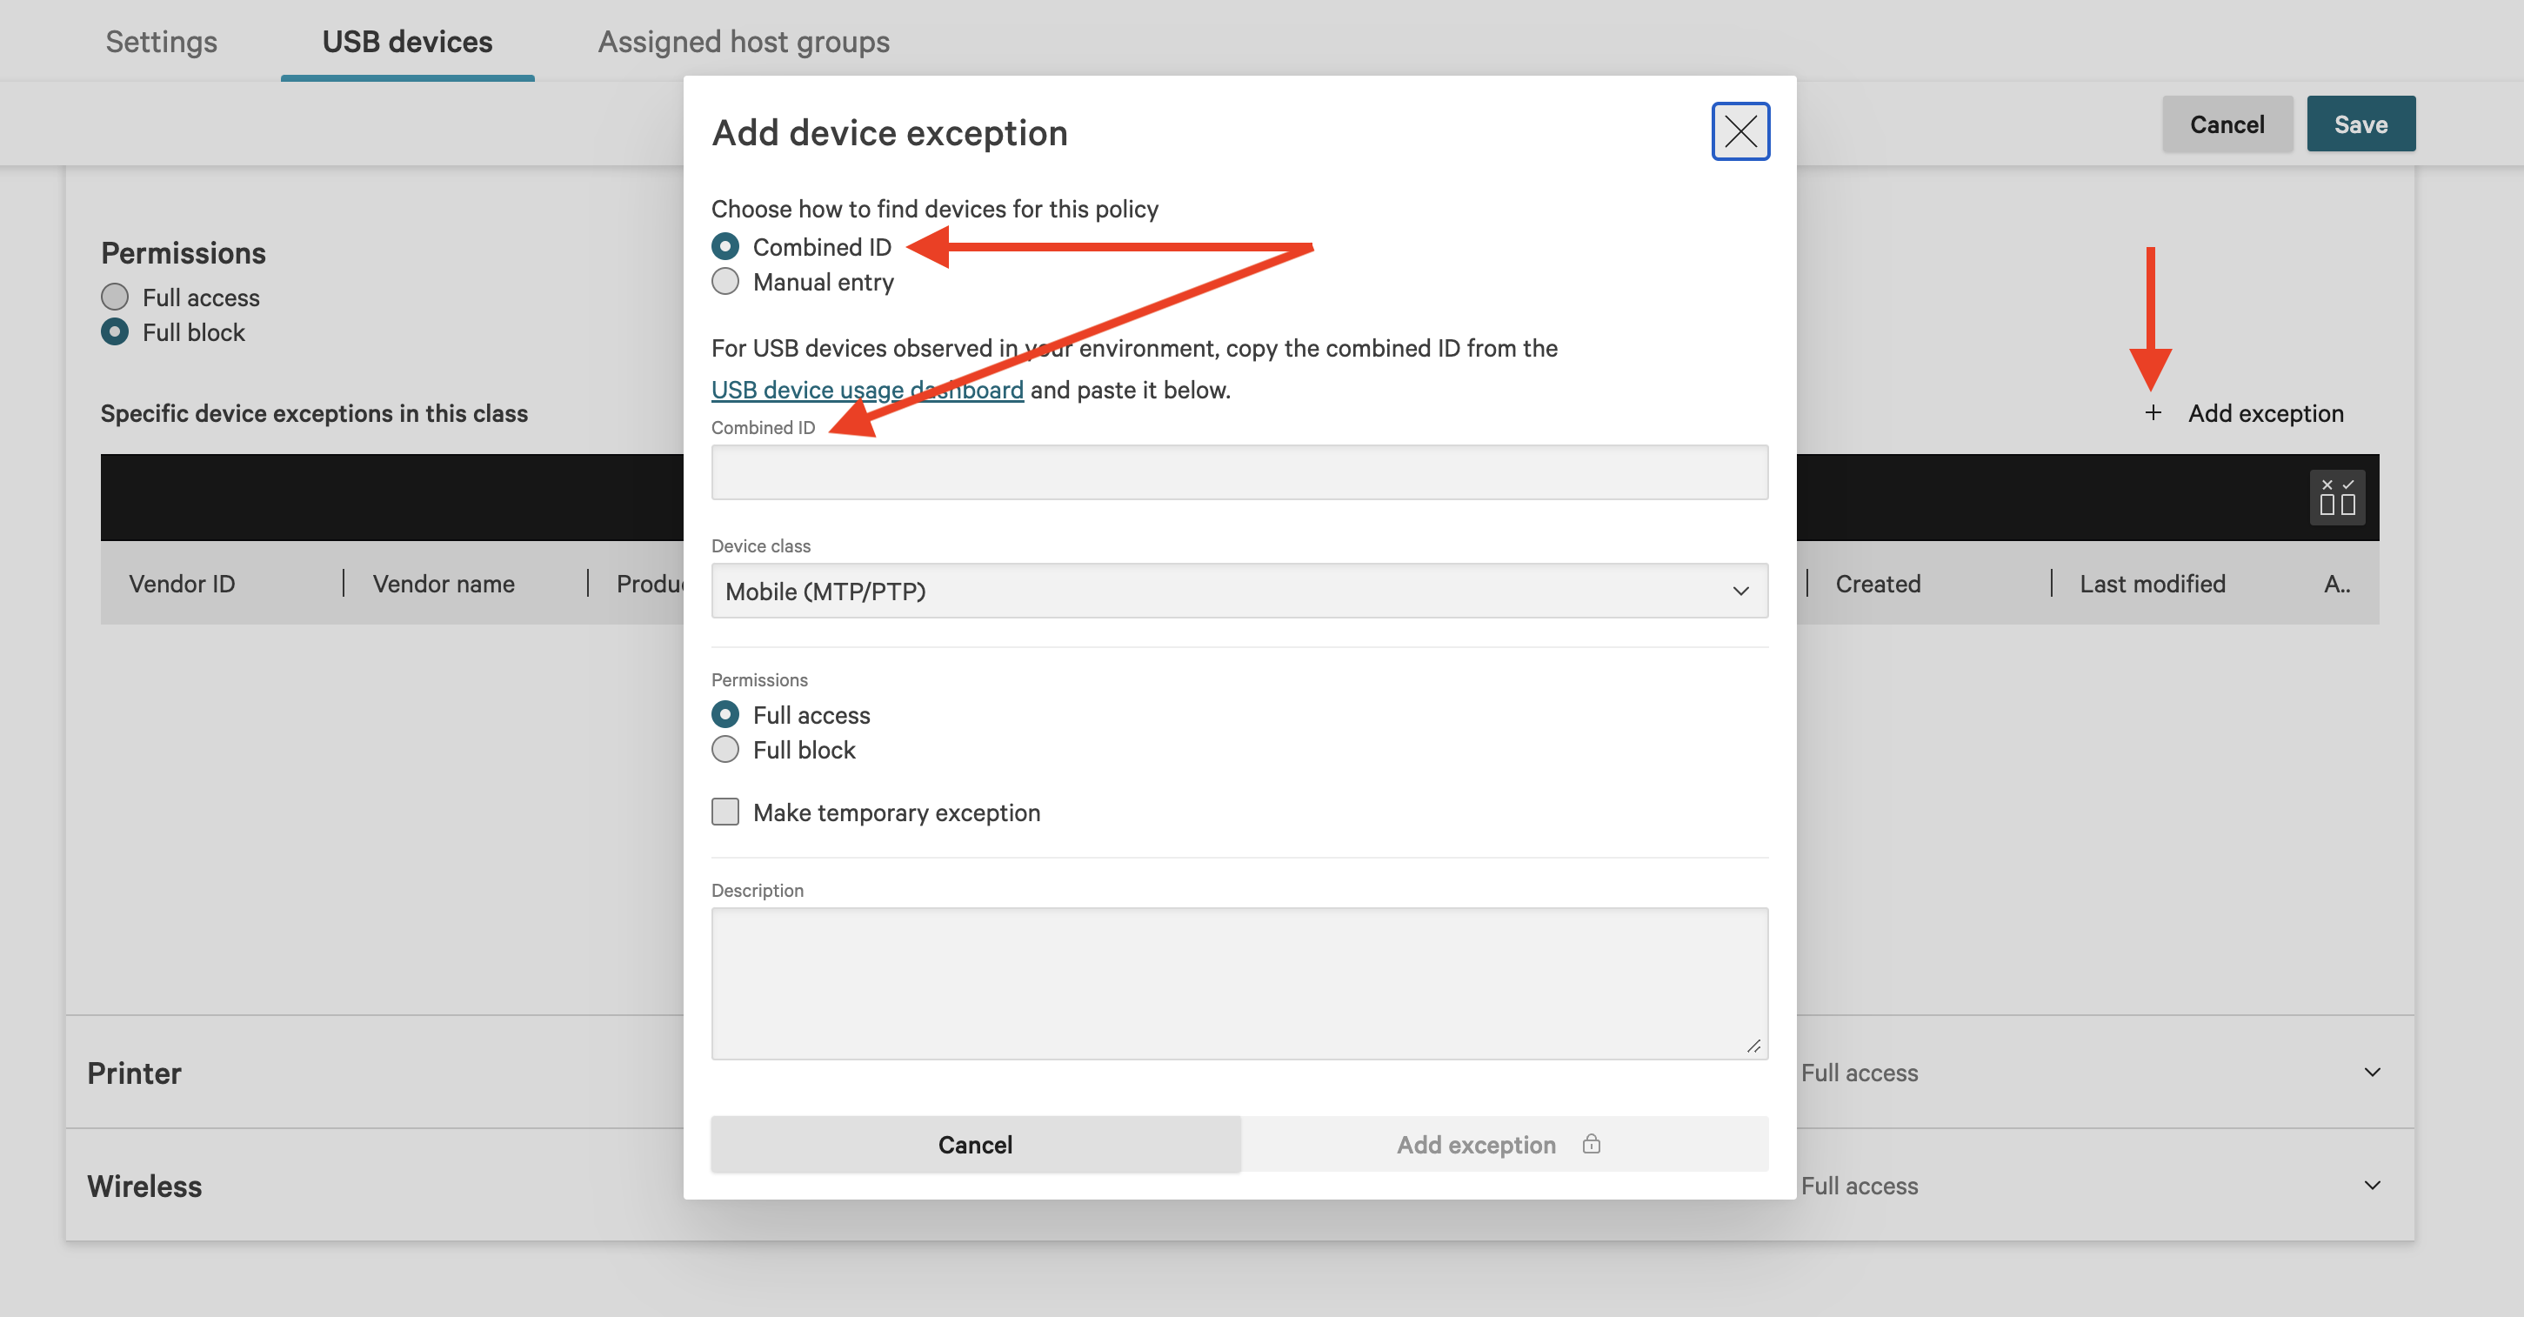Close the Add device exception dialog
The height and width of the screenshot is (1317, 2524).
tap(1739, 131)
